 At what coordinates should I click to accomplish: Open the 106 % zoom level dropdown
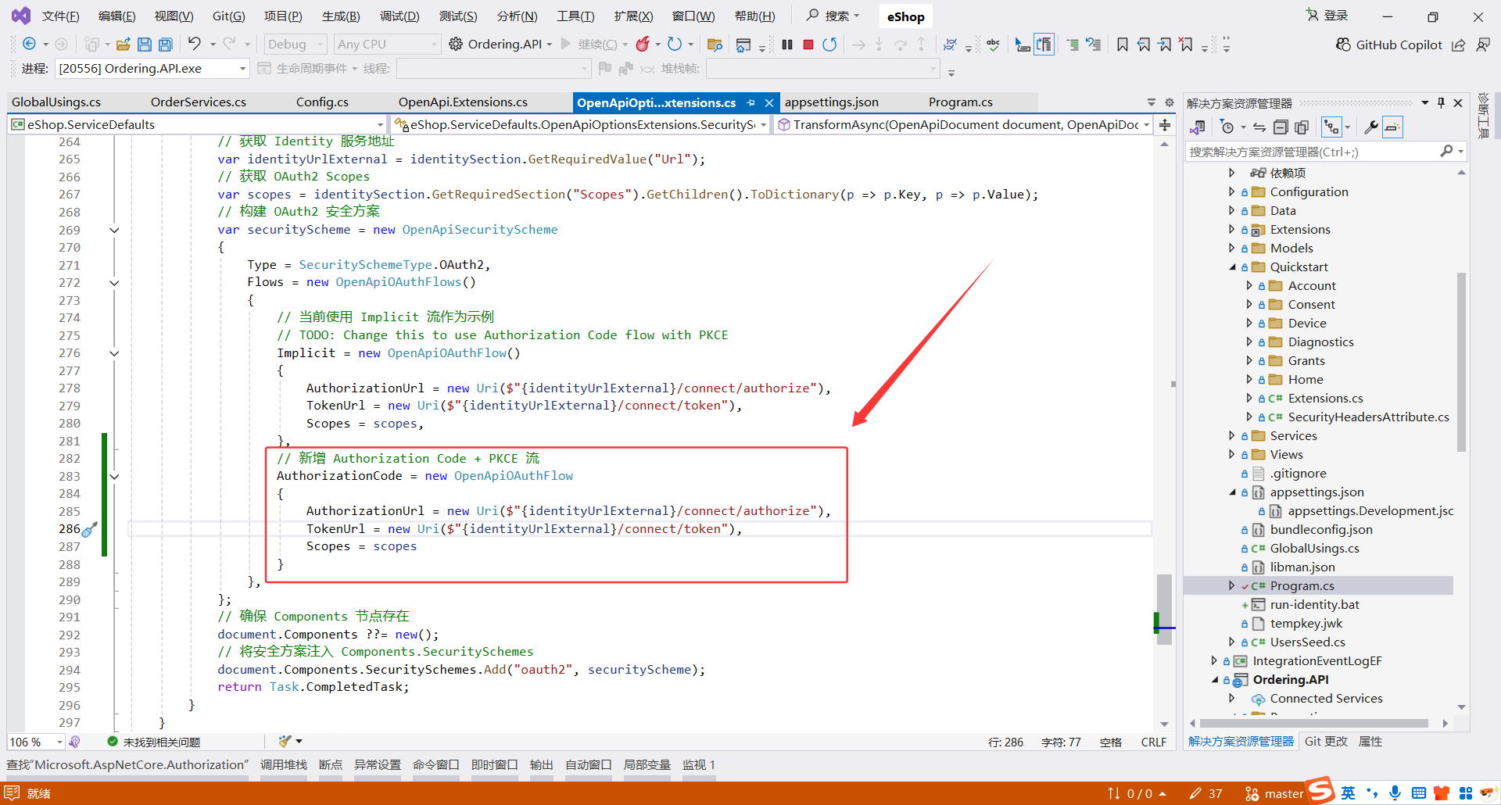(x=36, y=742)
